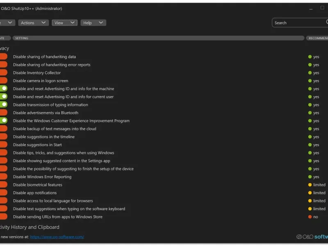Maximize the O&O ShutUp10++ window
Screen dimensions: 328x246
(322, 8)
